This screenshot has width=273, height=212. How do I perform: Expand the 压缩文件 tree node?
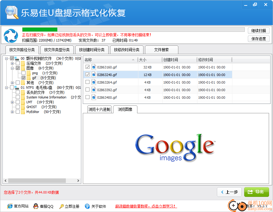[12, 63]
